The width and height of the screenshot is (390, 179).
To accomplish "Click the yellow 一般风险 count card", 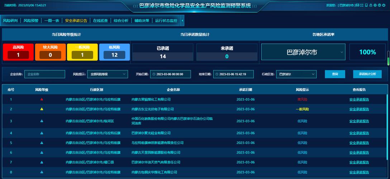I will point(82,52).
